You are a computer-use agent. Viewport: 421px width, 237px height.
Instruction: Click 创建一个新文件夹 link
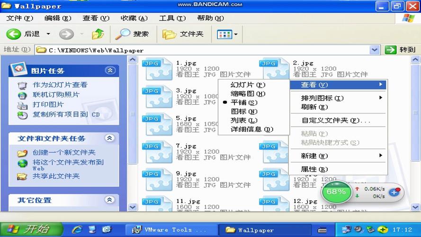(x=64, y=152)
